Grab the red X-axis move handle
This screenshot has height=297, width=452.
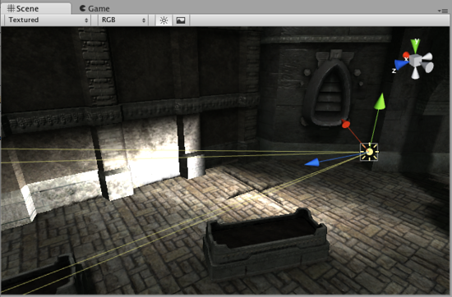coord(346,125)
